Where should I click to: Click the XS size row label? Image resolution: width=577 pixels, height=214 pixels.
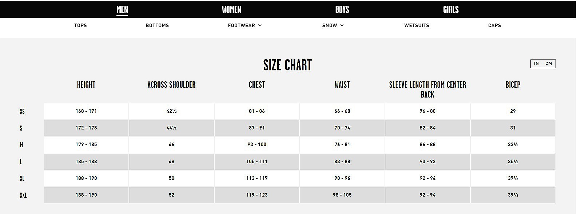pos(22,112)
